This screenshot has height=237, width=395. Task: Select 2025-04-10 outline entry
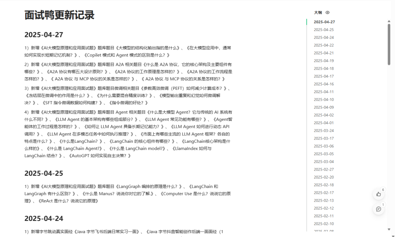pos(324,100)
